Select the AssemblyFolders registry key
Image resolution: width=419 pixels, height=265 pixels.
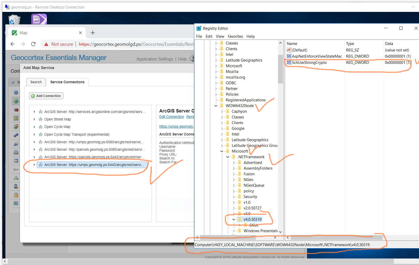pyautogui.click(x=258, y=168)
